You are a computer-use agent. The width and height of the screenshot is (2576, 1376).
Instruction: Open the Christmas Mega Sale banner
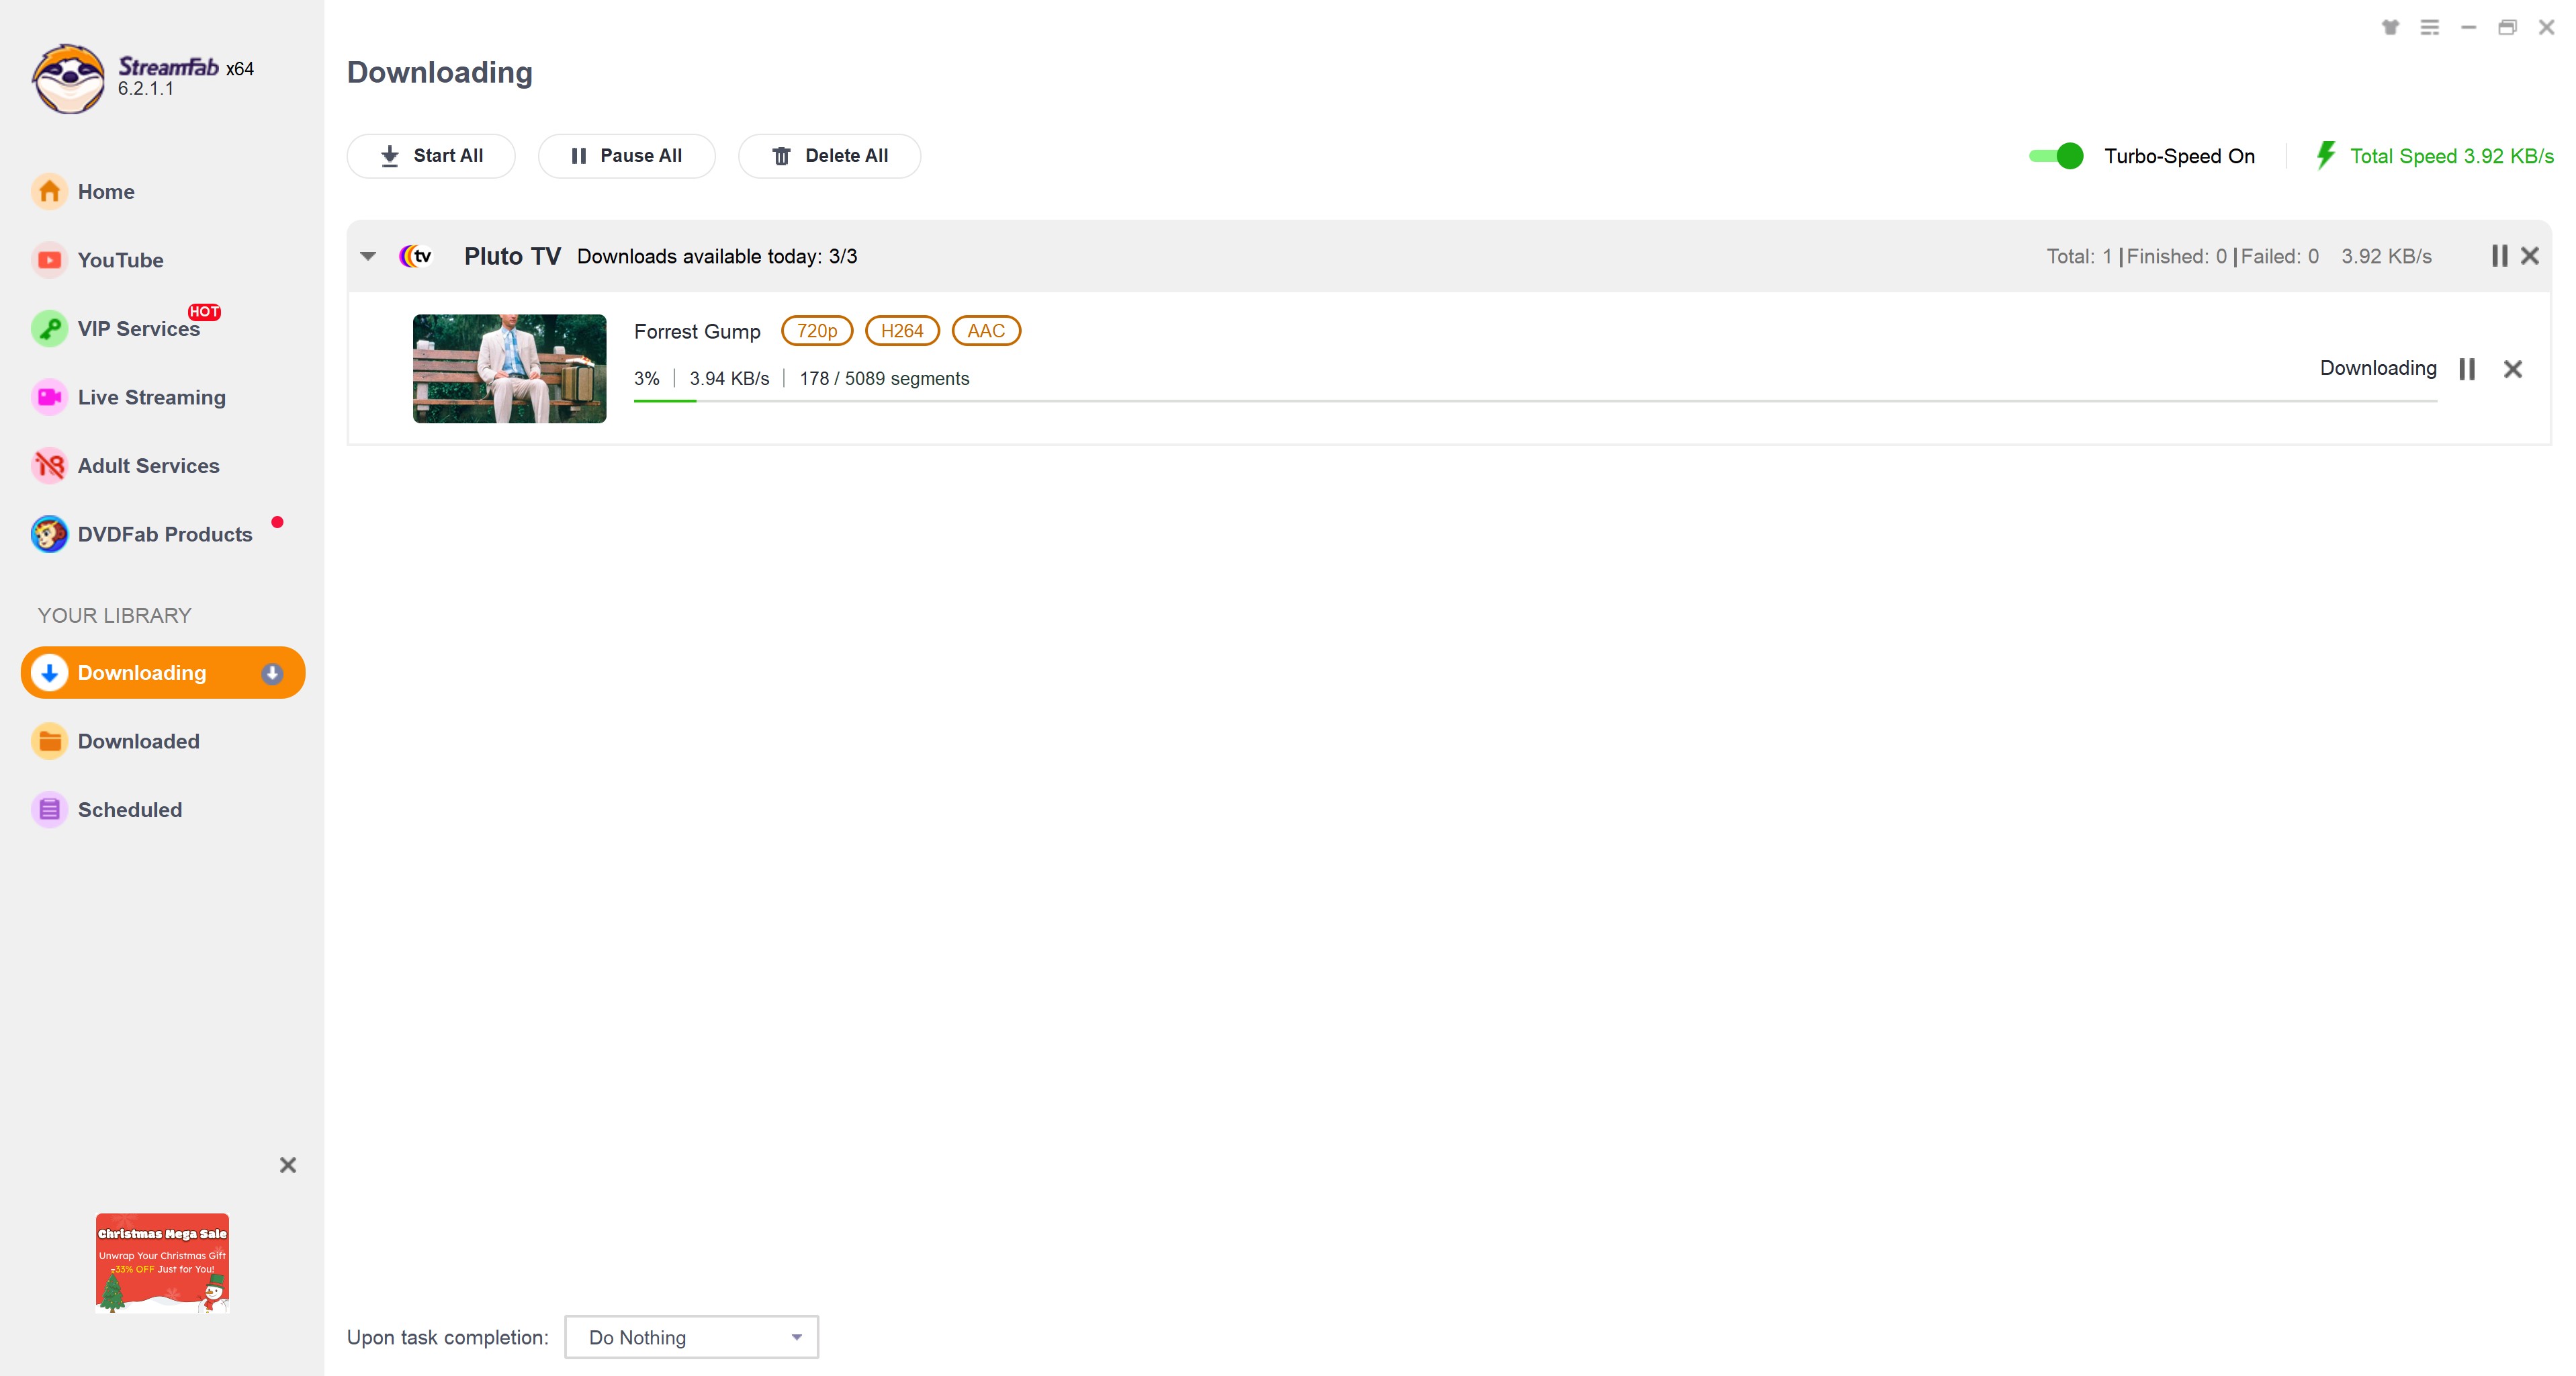[162, 1263]
